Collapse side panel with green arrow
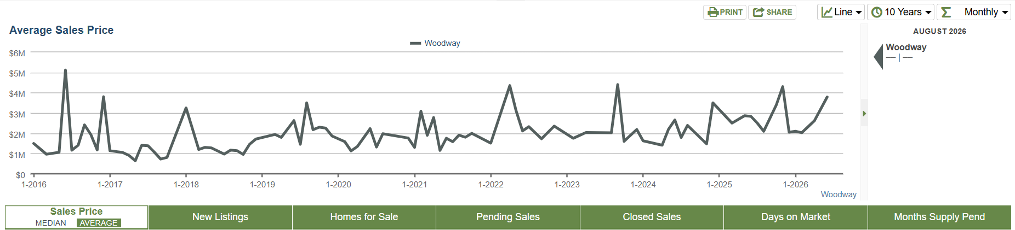The width and height of the screenshot is (1015, 230). coord(864,113)
